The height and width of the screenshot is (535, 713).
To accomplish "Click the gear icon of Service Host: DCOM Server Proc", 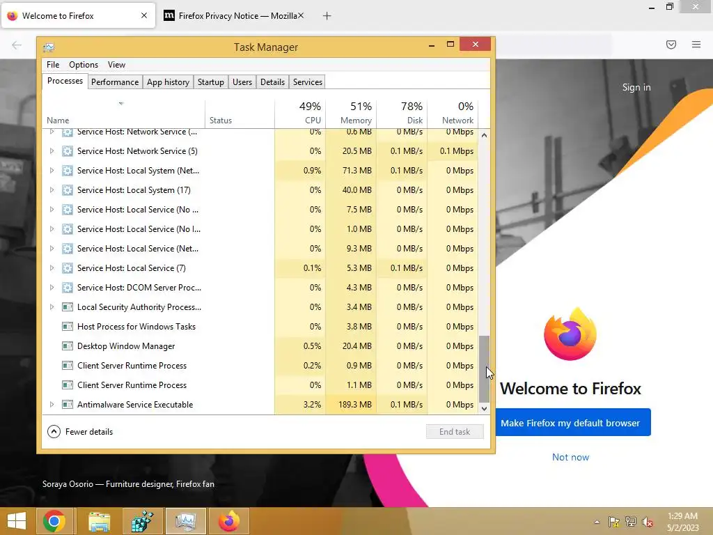I will pos(68,288).
